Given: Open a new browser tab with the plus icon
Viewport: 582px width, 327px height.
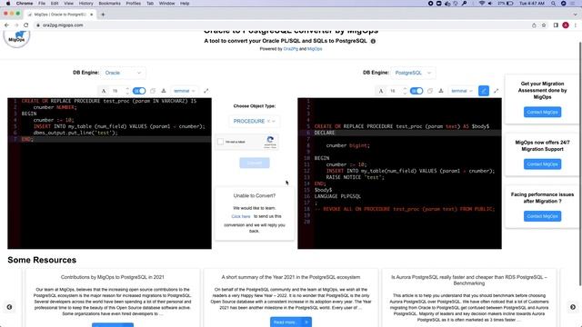Looking at the screenshot, I should (103, 15).
